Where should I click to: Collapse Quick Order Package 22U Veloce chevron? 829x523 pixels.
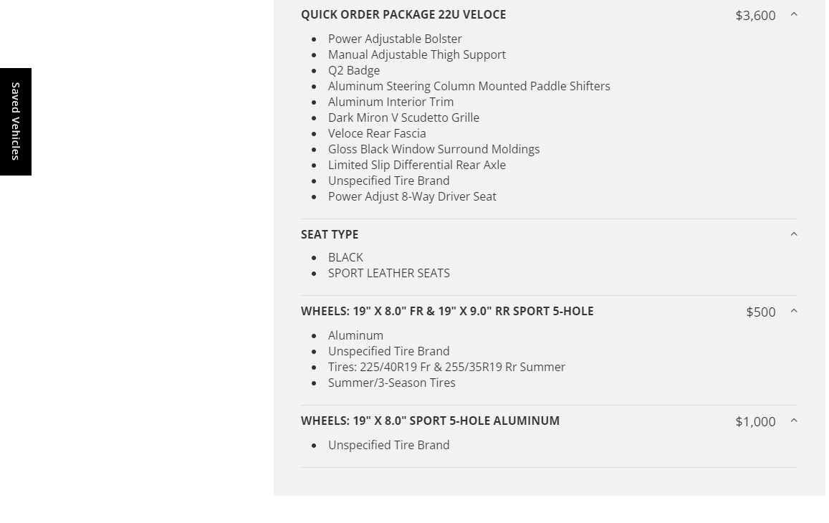point(793,14)
